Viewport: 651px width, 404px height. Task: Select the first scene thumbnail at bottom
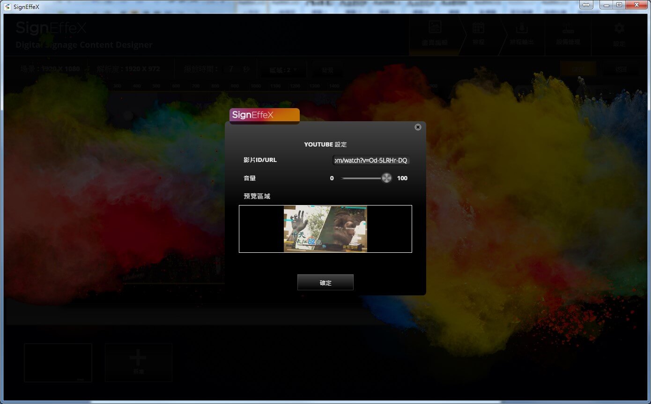[58, 363]
